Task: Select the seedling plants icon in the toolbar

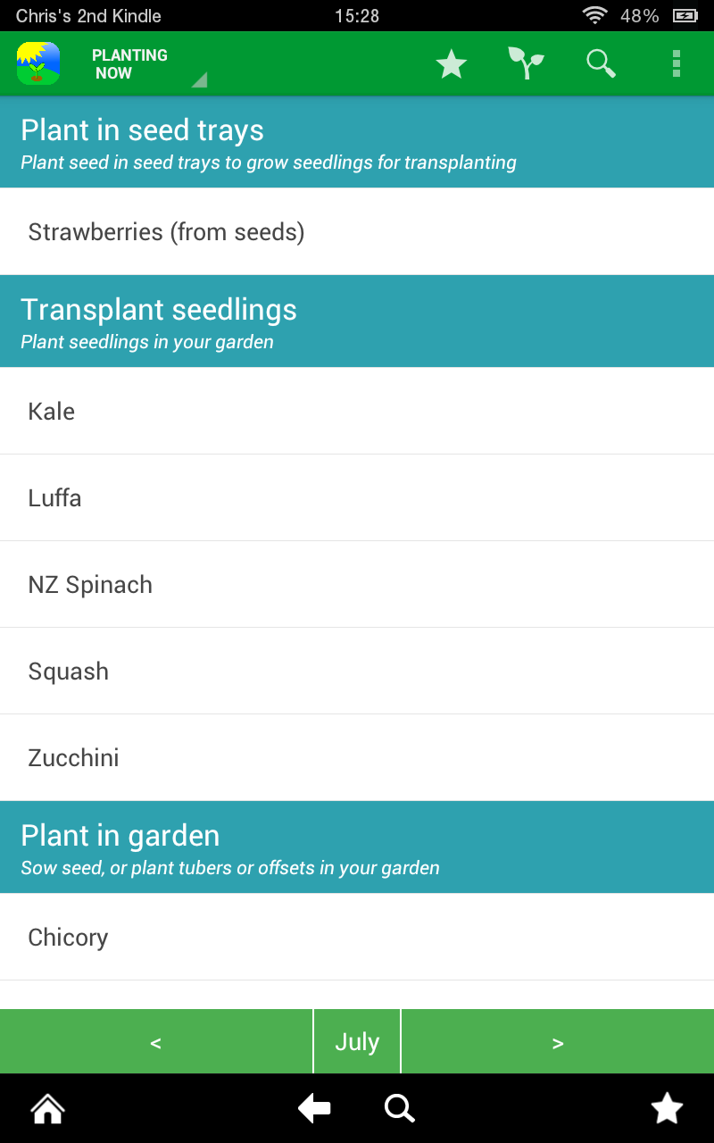Action: (x=526, y=63)
